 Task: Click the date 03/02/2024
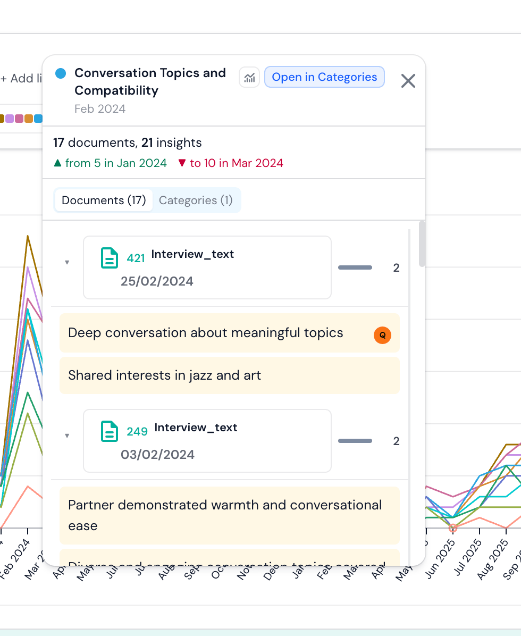coord(158,454)
